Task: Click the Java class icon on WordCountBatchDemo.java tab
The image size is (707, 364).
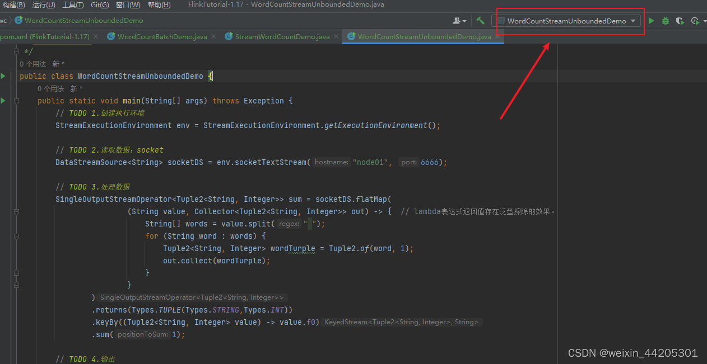Action: click(x=111, y=36)
